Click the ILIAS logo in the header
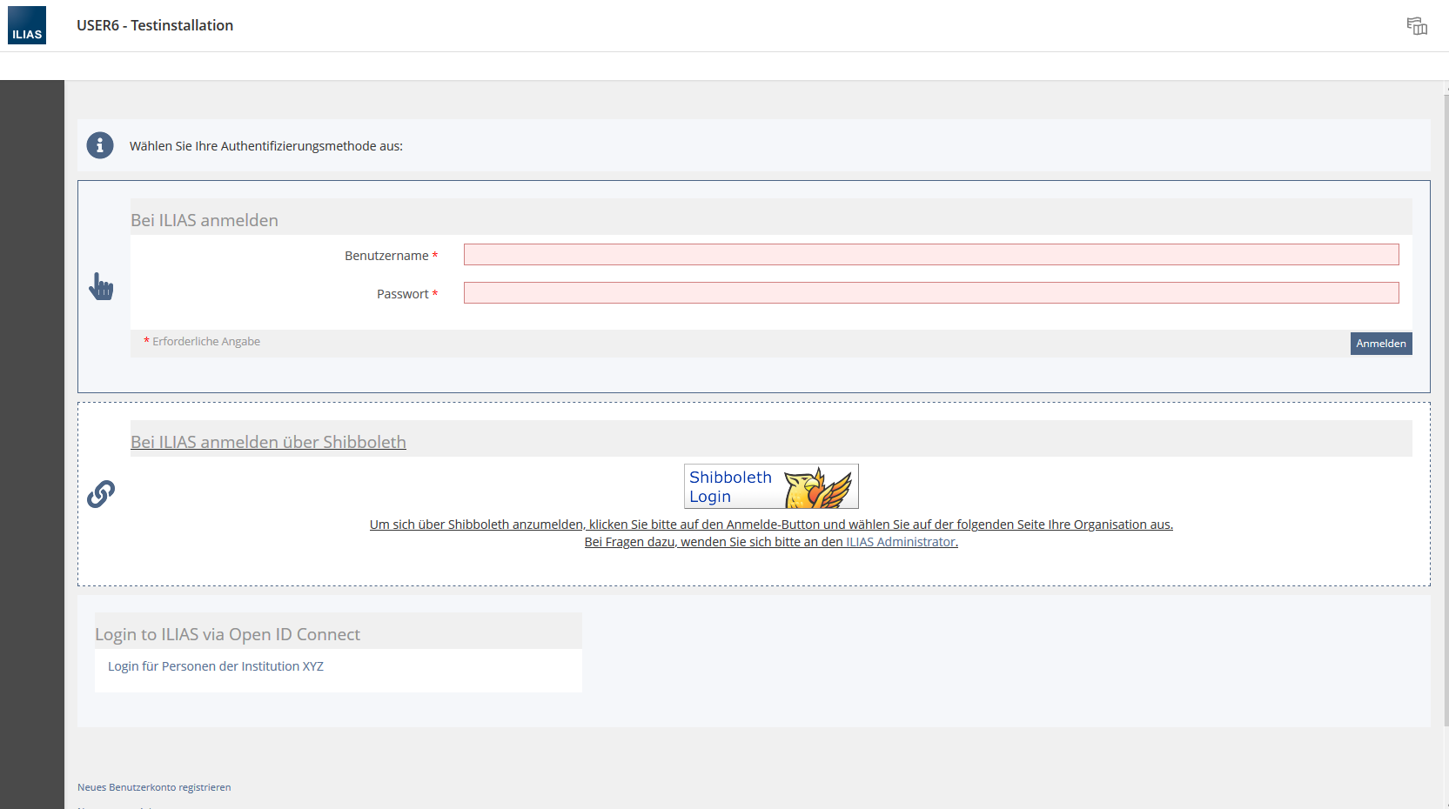 pyautogui.click(x=27, y=25)
